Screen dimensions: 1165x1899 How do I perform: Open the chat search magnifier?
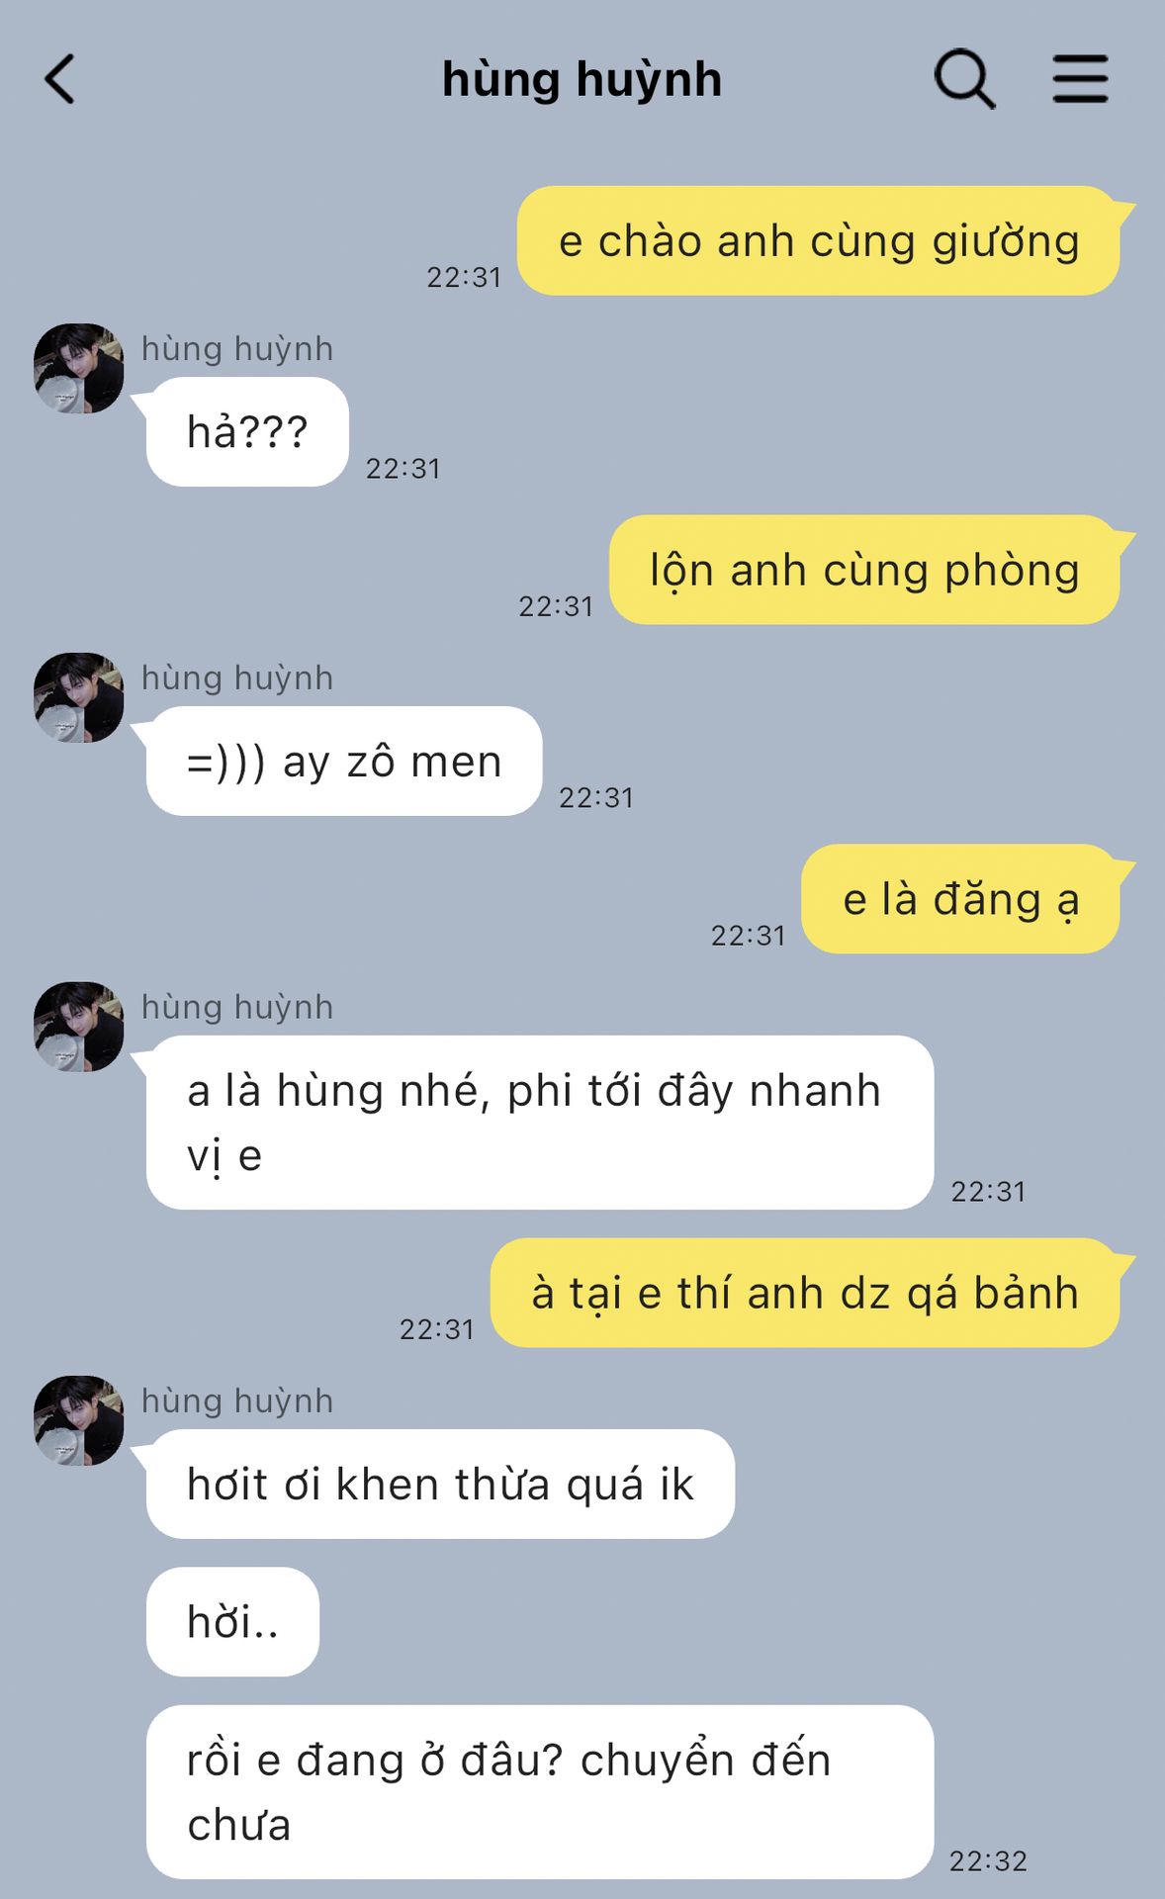coord(964,79)
